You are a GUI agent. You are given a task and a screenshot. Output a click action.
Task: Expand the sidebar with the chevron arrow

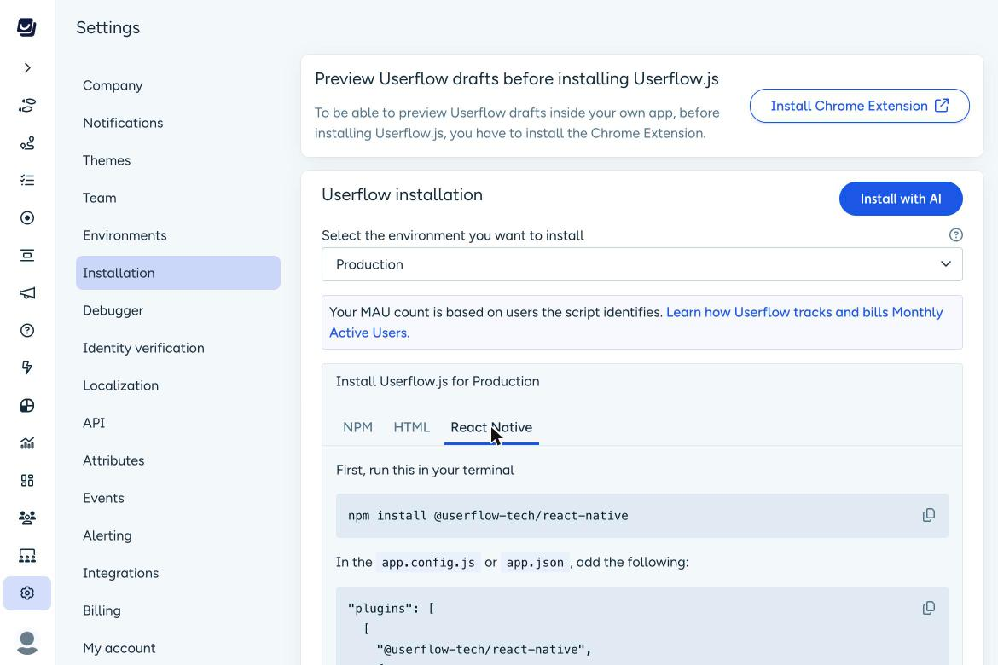click(x=27, y=67)
